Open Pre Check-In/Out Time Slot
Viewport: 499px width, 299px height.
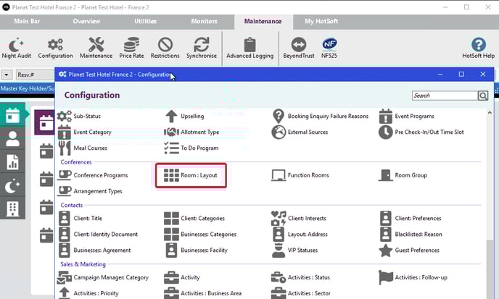click(421, 132)
